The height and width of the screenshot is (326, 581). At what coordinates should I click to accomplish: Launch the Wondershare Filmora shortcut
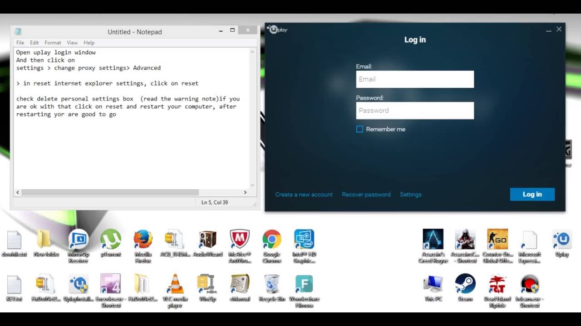click(304, 291)
